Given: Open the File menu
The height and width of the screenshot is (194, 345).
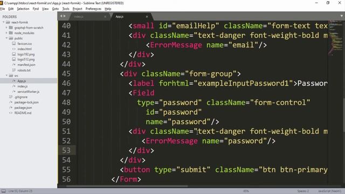Looking at the screenshot, I should (x=2, y=9).
